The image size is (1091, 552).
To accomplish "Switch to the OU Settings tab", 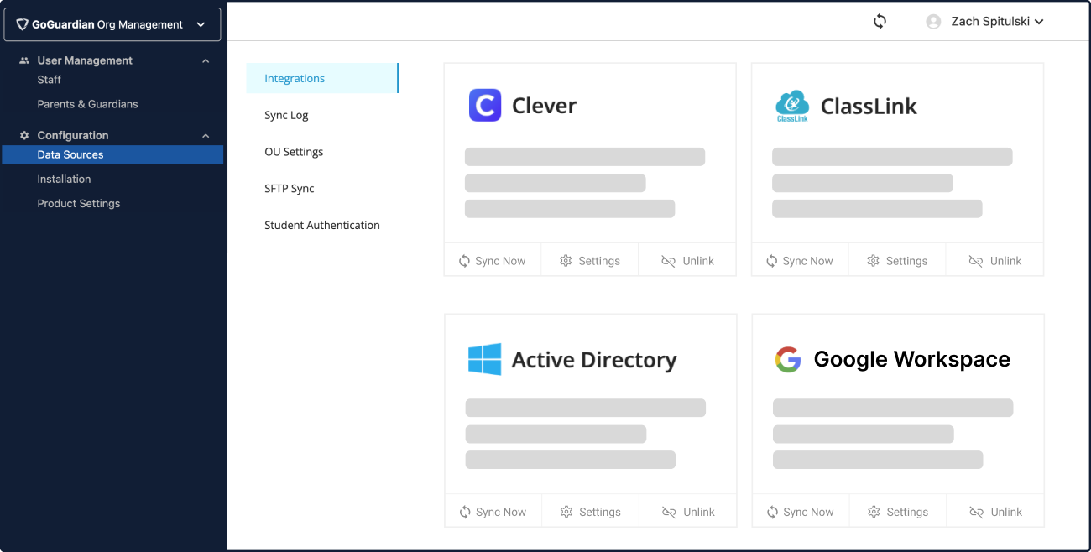I will tap(294, 152).
